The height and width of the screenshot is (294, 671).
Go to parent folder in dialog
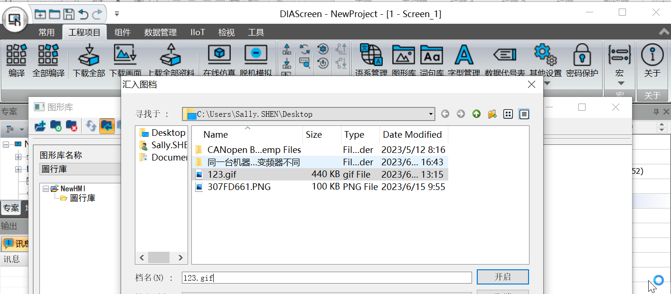click(x=476, y=114)
